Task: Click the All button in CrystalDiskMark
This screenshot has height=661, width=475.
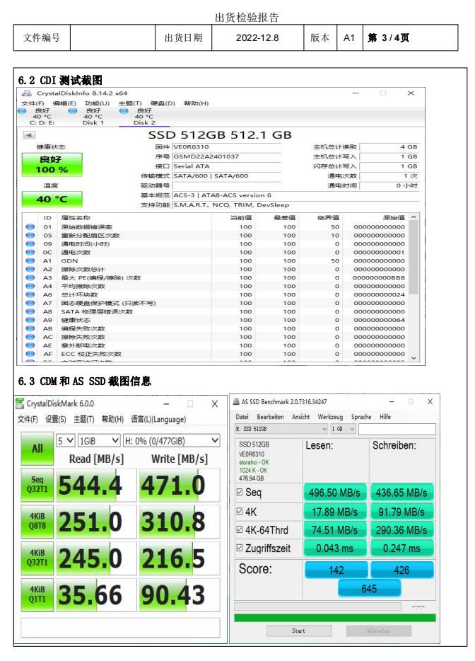Action: pos(37,449)
